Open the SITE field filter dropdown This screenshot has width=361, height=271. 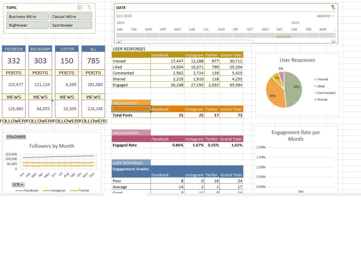point(18,185)
